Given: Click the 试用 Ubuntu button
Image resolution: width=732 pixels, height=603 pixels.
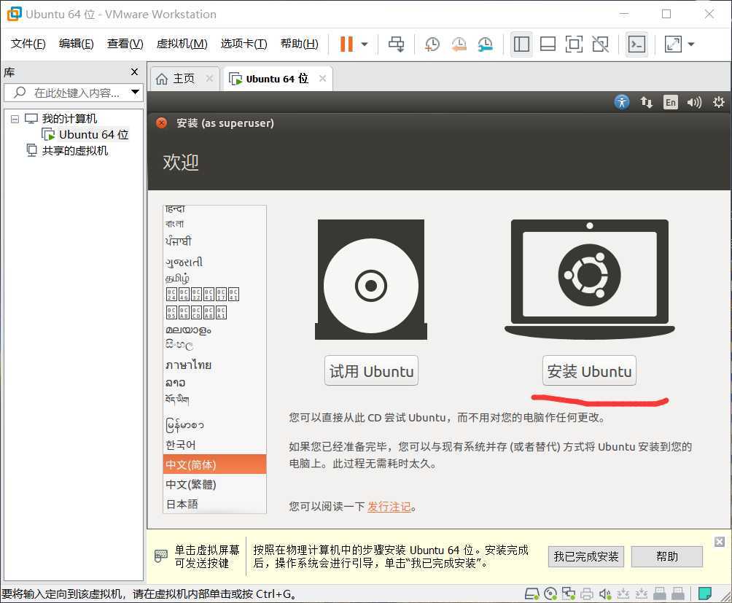Looking at the screenshot, I should coord(371,370).
